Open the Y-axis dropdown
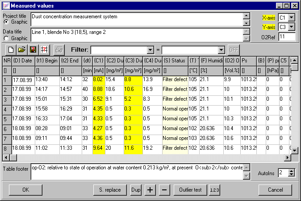Viewport: 301px width, 201px height. coord(292,27)
